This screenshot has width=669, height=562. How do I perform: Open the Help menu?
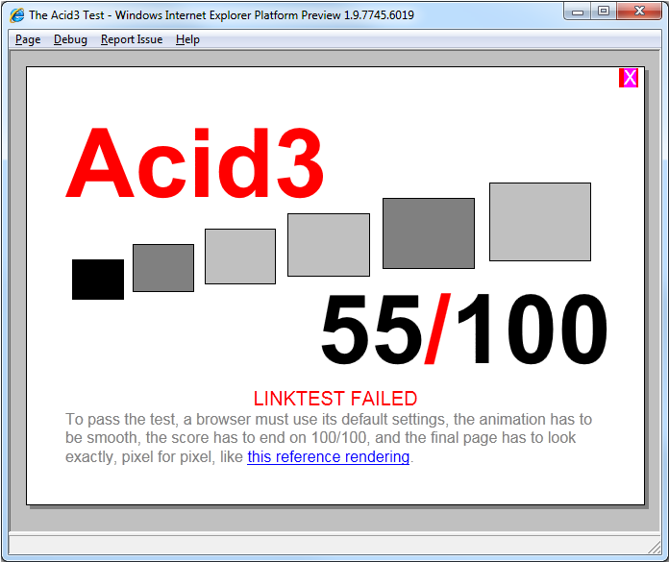click(x=187, y=39)
